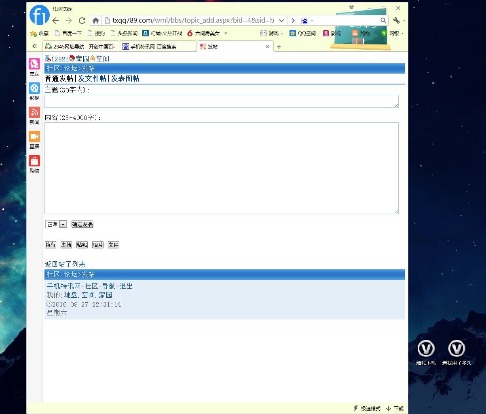Click the 返回帖子列表 link
Image resolution: width=486 pixels, height=414 pixels.
(65, 264)
